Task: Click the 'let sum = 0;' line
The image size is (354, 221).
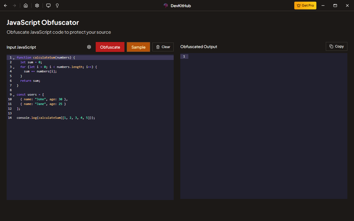Action: 31,62
